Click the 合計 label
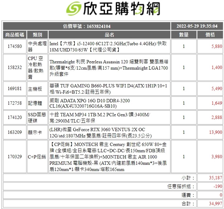The image size is (224, 209). 188,204
